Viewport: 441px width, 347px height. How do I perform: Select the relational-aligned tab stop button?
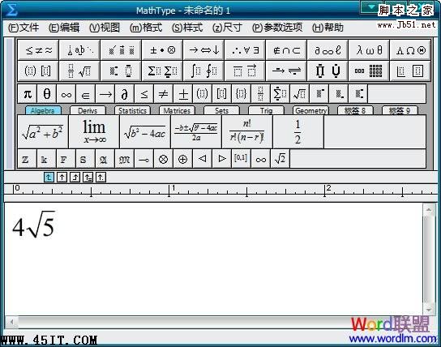pos(88,178)
